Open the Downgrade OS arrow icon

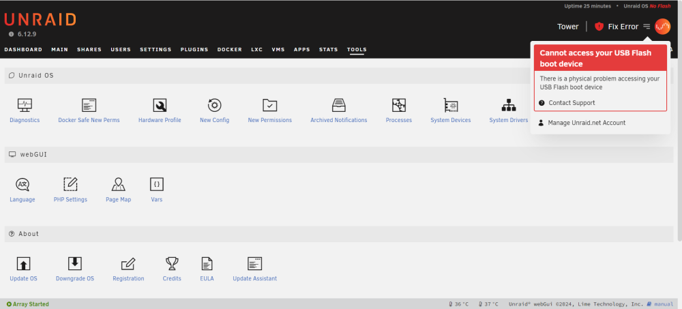point(75,264)
